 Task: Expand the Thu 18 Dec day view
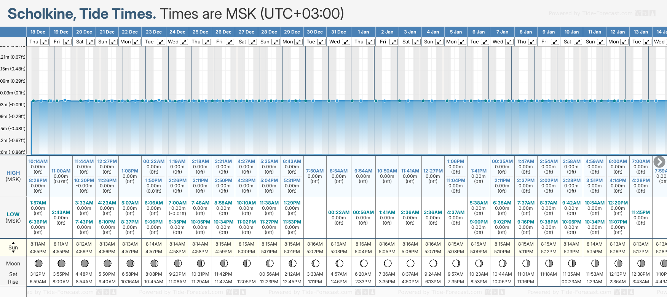[x=45, y=42]
